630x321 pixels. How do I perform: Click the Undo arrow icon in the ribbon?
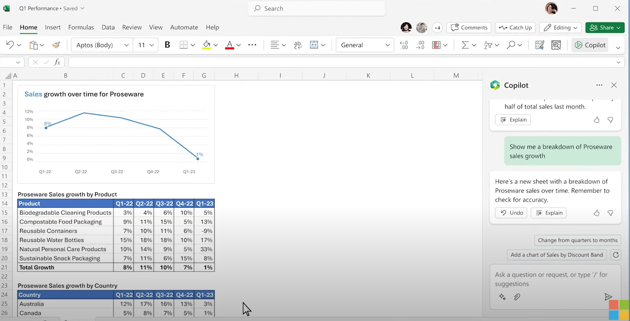(x=10, y=45)
